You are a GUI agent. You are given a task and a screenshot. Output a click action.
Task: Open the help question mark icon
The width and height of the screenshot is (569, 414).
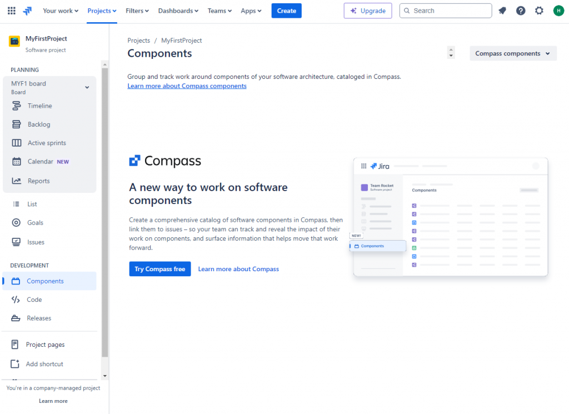point(521,11)
